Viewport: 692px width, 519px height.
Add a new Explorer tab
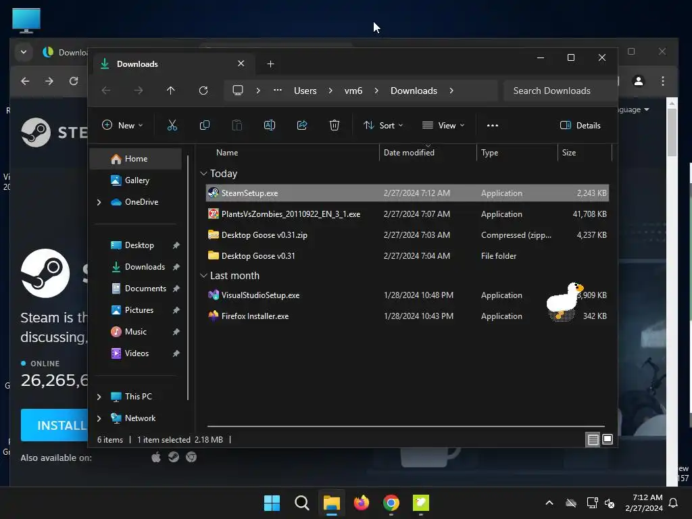[x=270, y=64]
